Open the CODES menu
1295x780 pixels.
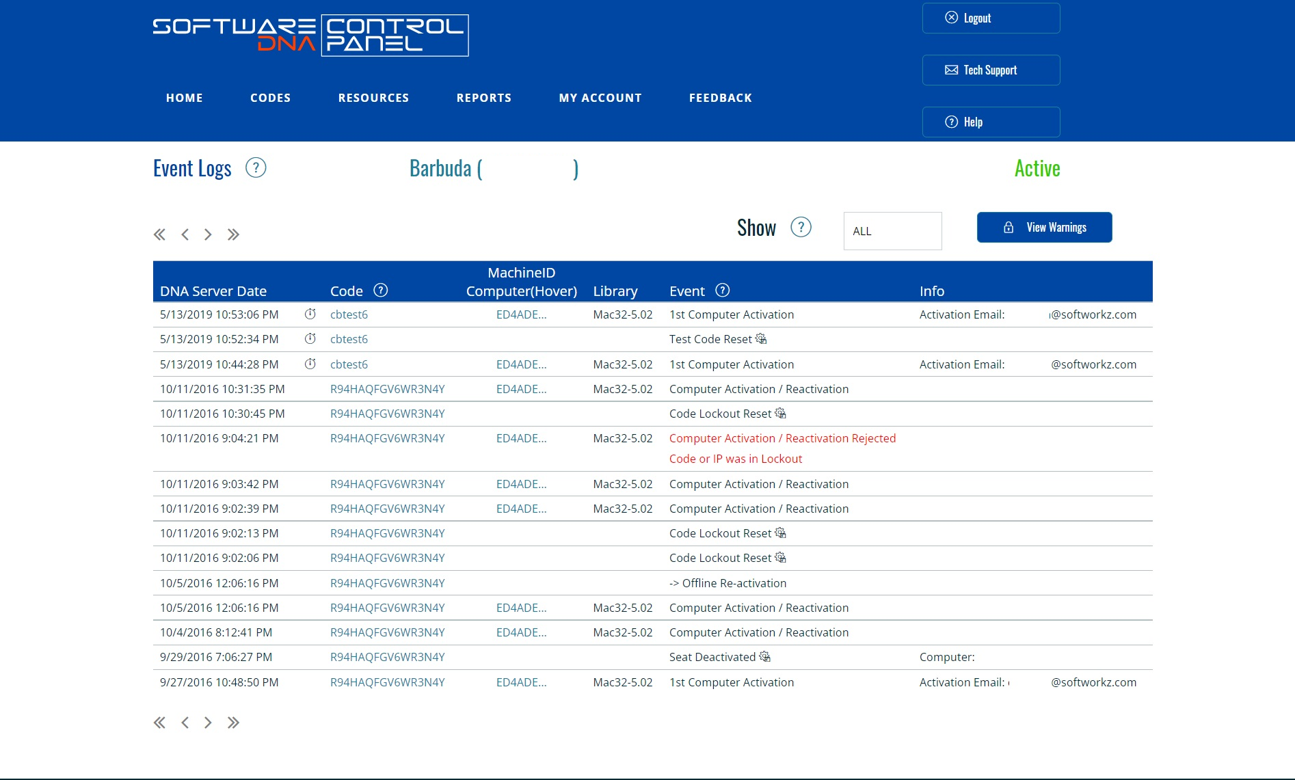point(271,98)
